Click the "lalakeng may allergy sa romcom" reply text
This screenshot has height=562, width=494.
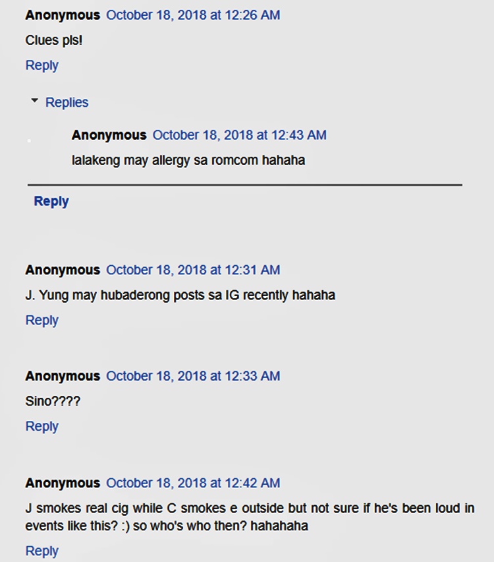point(188,160)
